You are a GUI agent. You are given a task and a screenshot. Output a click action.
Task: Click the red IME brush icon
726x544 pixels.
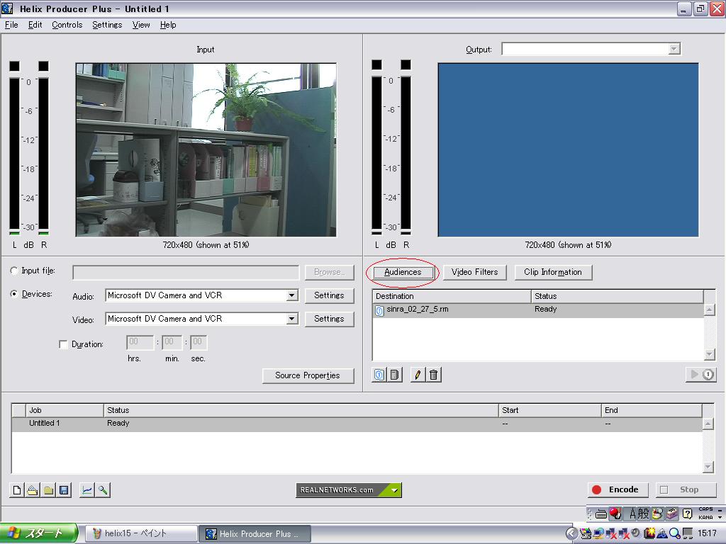(x=615, y=514)
